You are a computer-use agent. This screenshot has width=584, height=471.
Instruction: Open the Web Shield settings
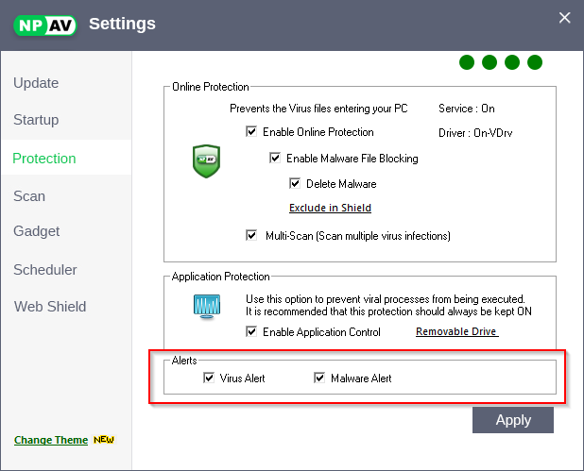tap(50, 307)
